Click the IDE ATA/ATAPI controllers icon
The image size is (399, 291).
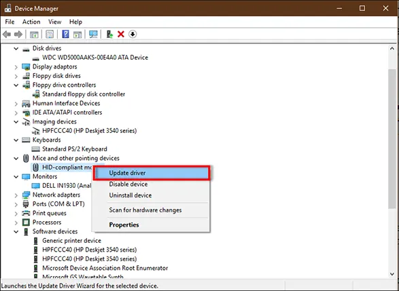(26, 113)
